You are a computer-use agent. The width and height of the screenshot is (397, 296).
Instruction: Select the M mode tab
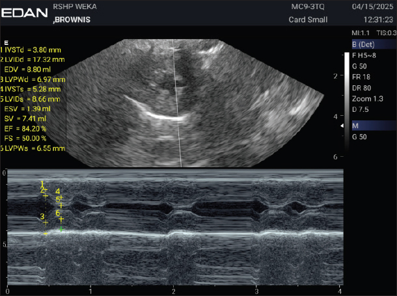(x=373, y=125)
